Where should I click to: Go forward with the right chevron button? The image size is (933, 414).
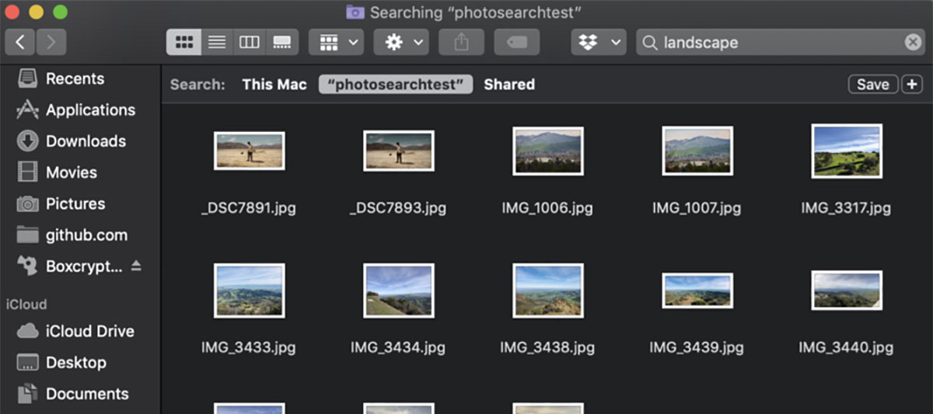pos(51,42)
